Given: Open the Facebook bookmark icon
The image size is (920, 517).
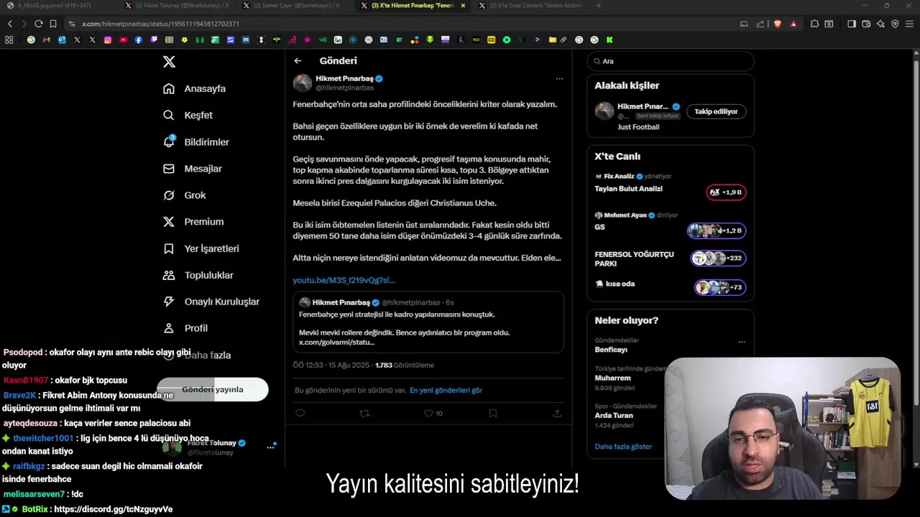Looking at the screenshot, I should tap(139, 39).
